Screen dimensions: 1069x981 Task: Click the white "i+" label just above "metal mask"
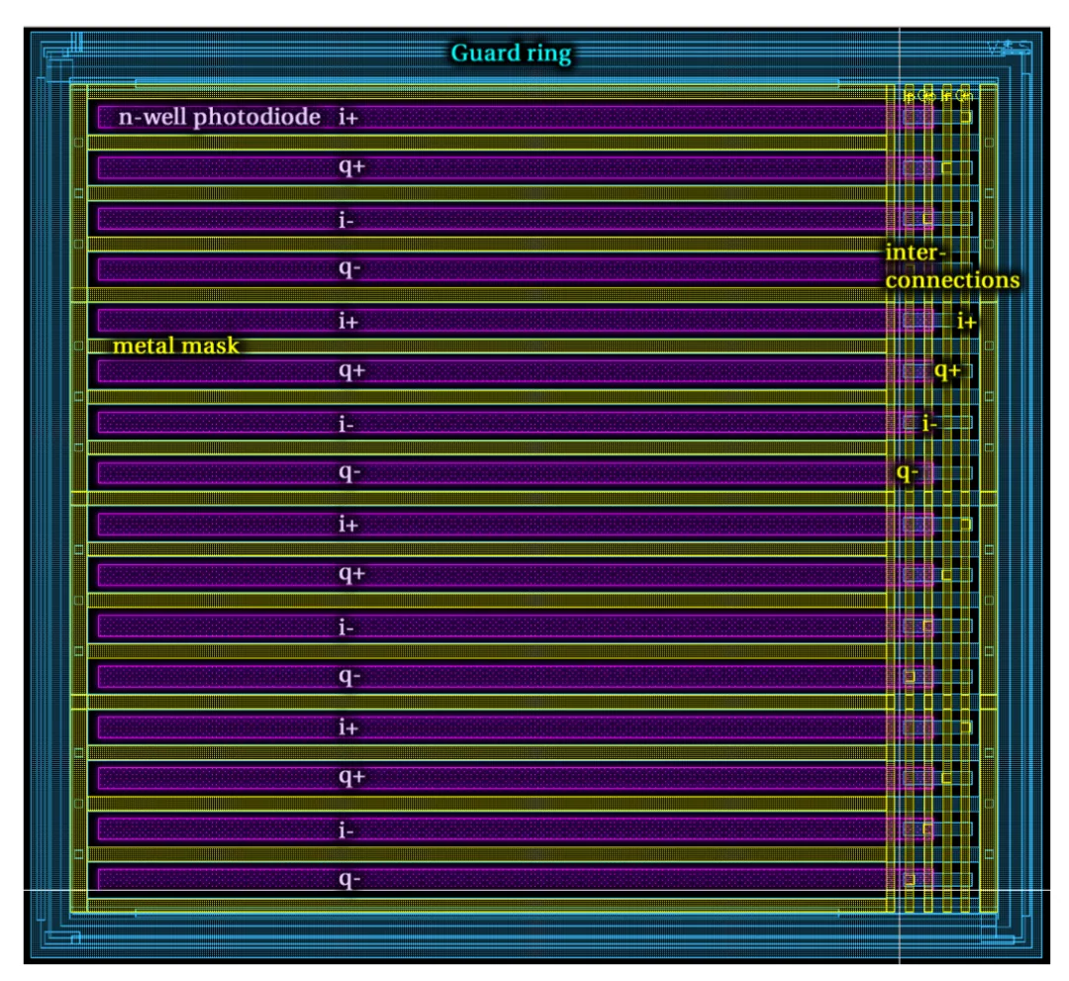pyautogui.click(x=348, y=321)
